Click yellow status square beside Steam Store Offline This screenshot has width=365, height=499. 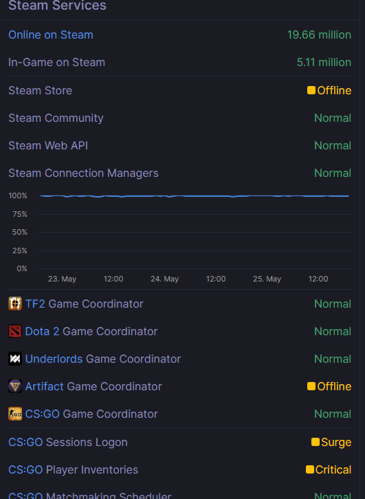[x=311, y=90]
